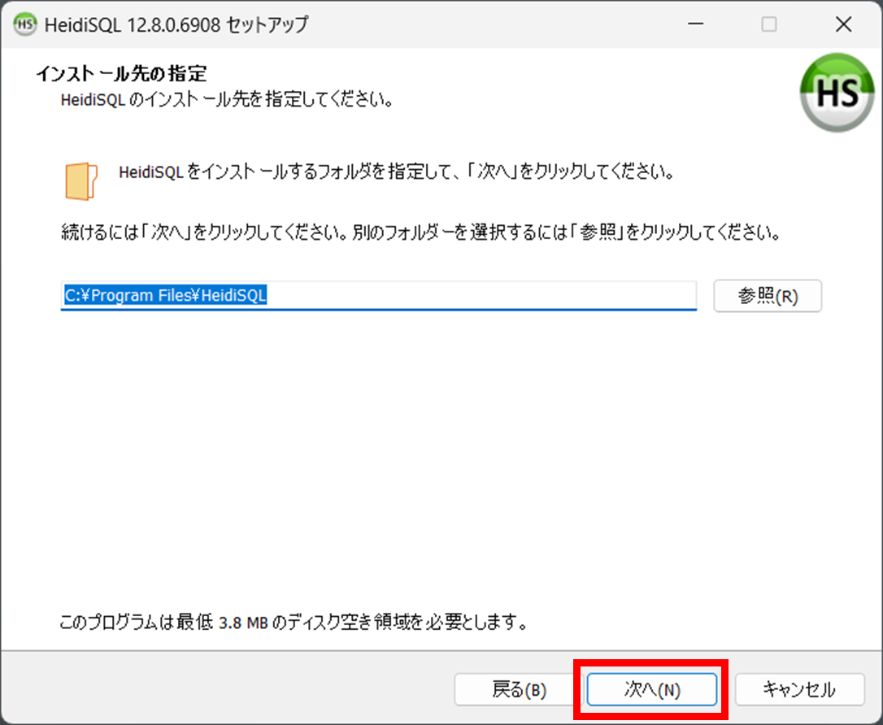Close the HeidiSQL setup wizard
Image resolution: width=883 pixels, height=725 pixels.
pos(843,24)
